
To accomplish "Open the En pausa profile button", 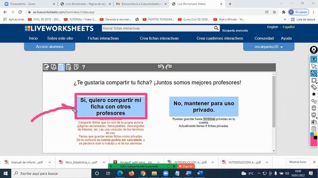I will (299, 12).
